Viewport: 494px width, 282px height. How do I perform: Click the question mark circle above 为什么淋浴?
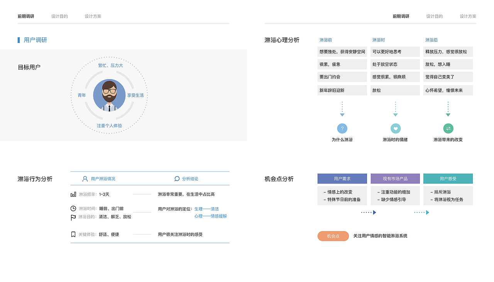(342, 128)
